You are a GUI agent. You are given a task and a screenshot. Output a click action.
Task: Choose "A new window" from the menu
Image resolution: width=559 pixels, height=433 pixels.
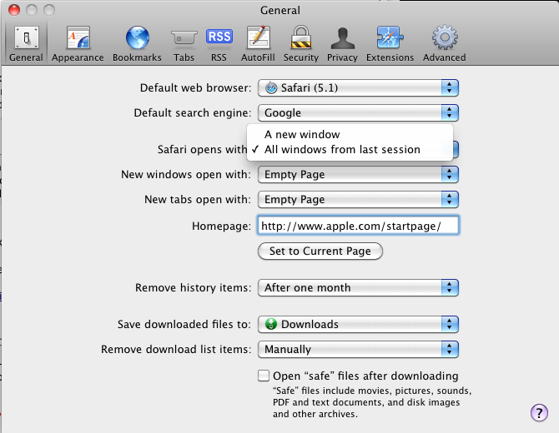(350, 135)
